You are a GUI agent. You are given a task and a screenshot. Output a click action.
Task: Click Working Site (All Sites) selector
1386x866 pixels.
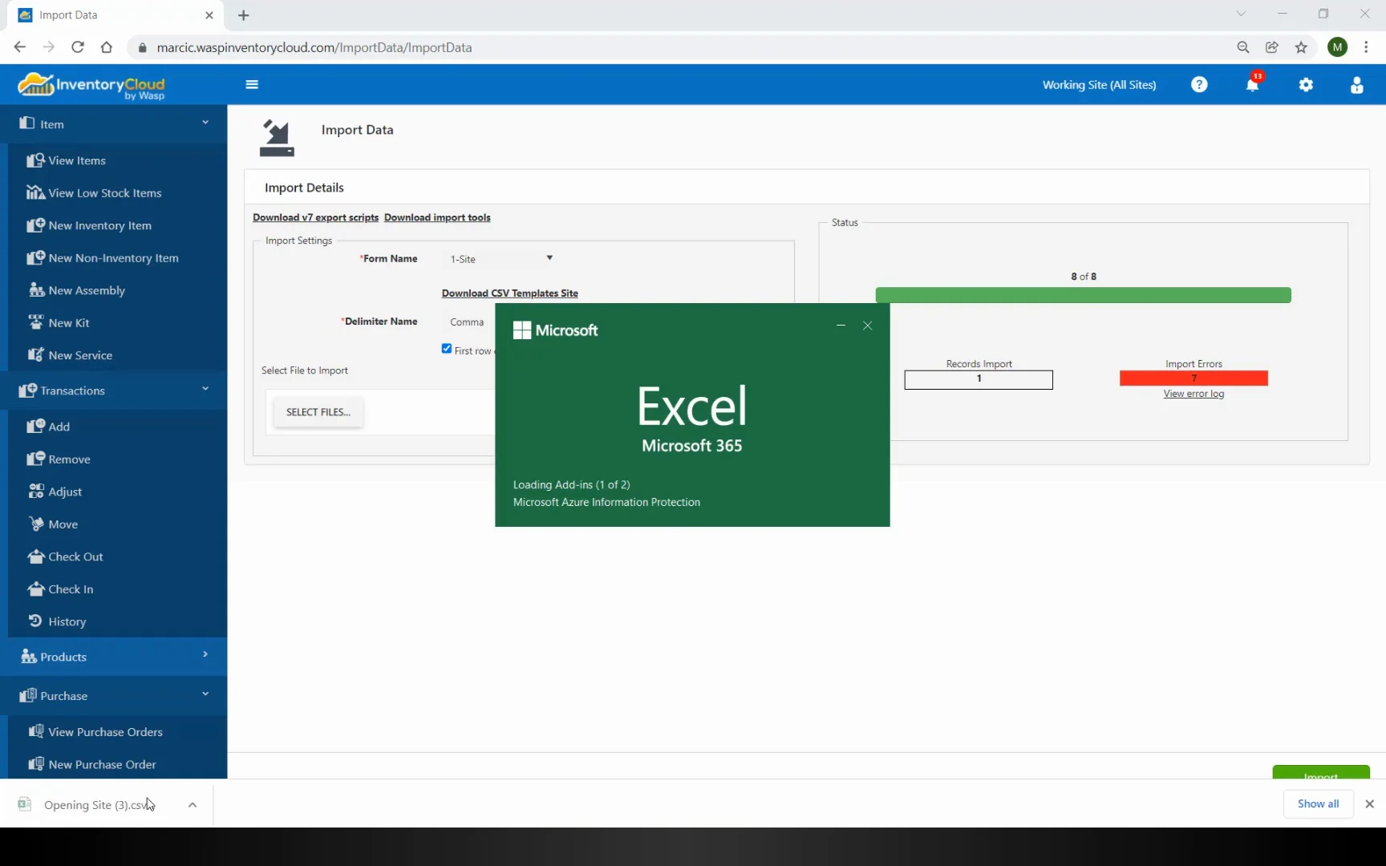[1099, 85]
